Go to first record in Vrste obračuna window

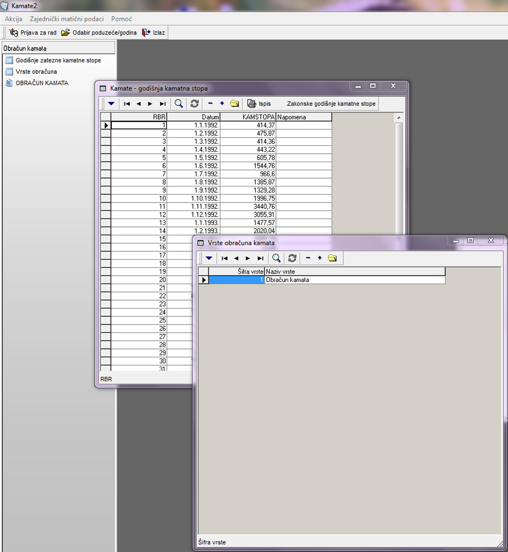(224, 258)
